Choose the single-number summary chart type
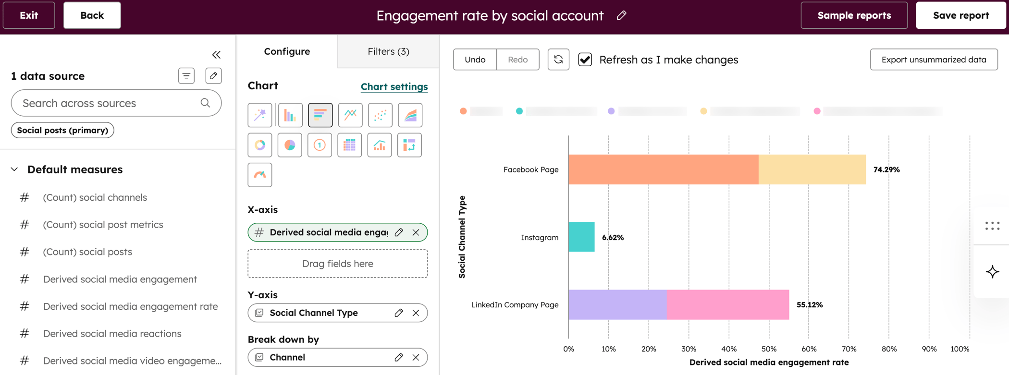Screen dimensions: 1009x375 point(320,145)
